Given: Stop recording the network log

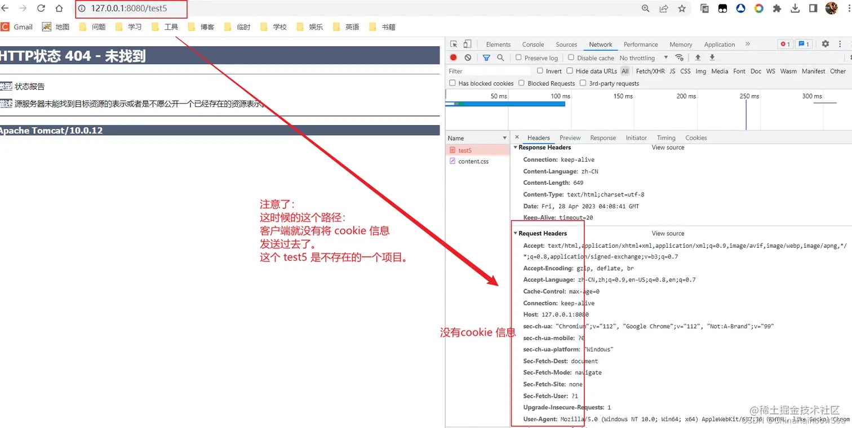Looking at the screenshot, I should (453, 57).
